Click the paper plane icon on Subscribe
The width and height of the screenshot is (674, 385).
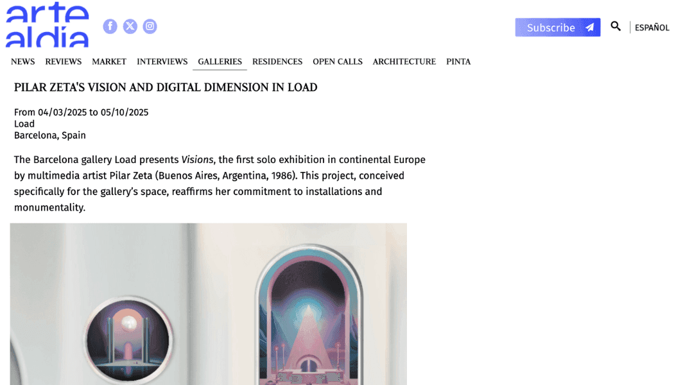pyautogui.click(x=590, y=28)
